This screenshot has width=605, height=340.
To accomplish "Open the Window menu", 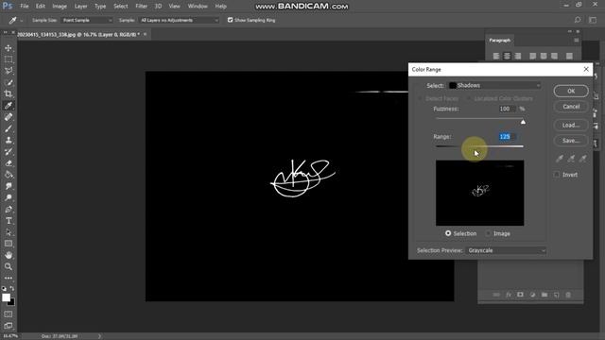I will (x=198, y=7).
